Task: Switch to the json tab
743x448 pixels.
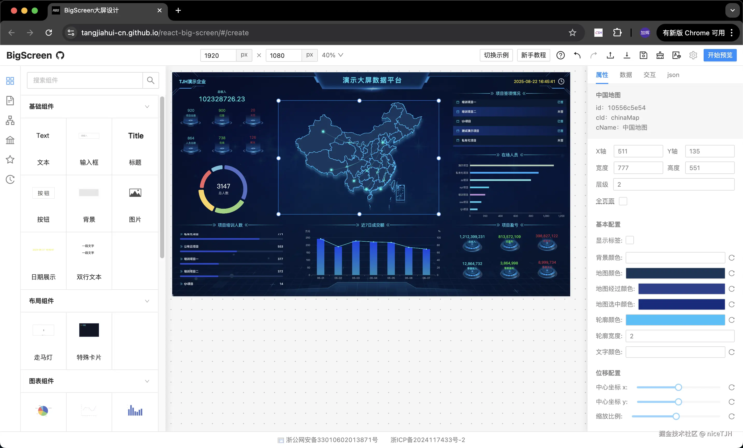Action: click(673, 75)
